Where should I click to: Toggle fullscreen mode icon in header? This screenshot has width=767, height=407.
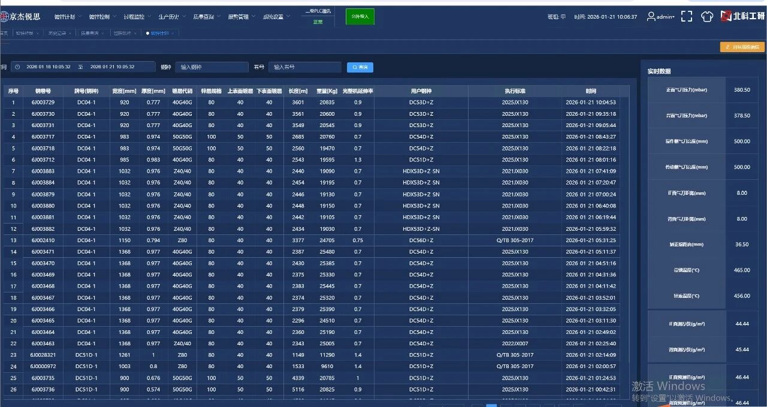687,17
